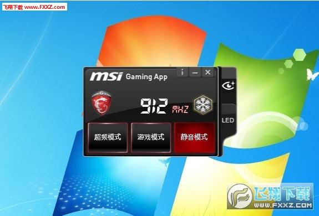Click the MSI Gaming App title logo
Image resolution: width=319 pixels, height=216 pixels.
[x=129, y=76]
